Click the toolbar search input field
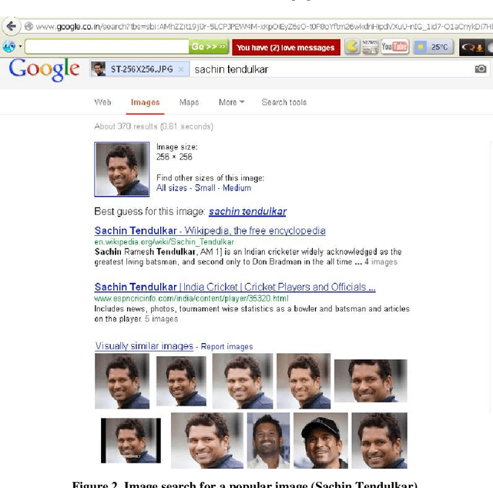Screen dimensions: 493x488 point(106,47)
